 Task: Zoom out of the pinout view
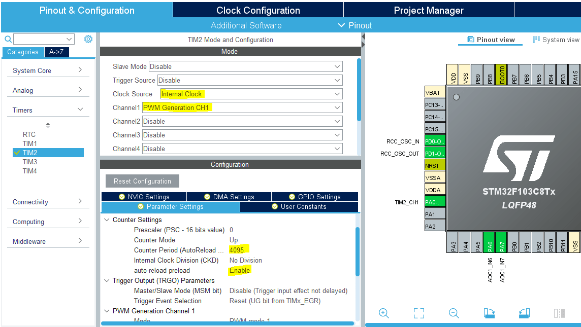click(454, 313)
